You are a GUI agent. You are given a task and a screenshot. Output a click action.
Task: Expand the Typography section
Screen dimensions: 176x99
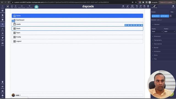click(x=163, y=40)
